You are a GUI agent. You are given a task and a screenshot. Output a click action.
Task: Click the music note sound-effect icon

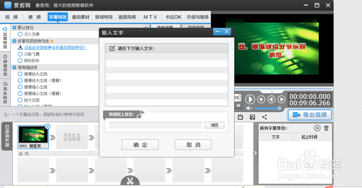[140, 114]
